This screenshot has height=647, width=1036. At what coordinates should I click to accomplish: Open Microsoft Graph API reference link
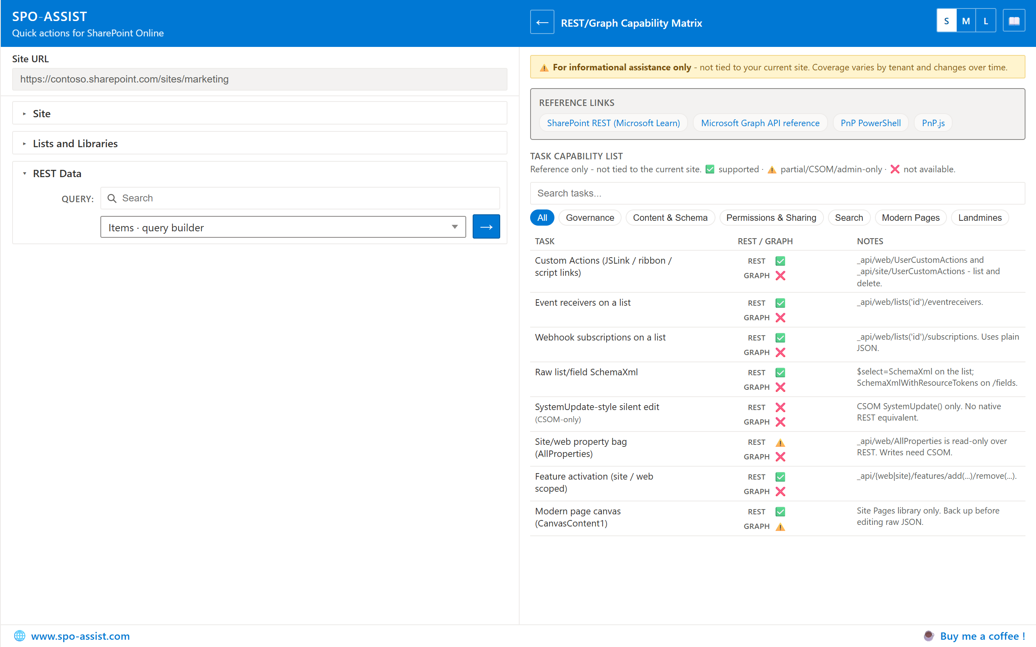coord(760,123)
